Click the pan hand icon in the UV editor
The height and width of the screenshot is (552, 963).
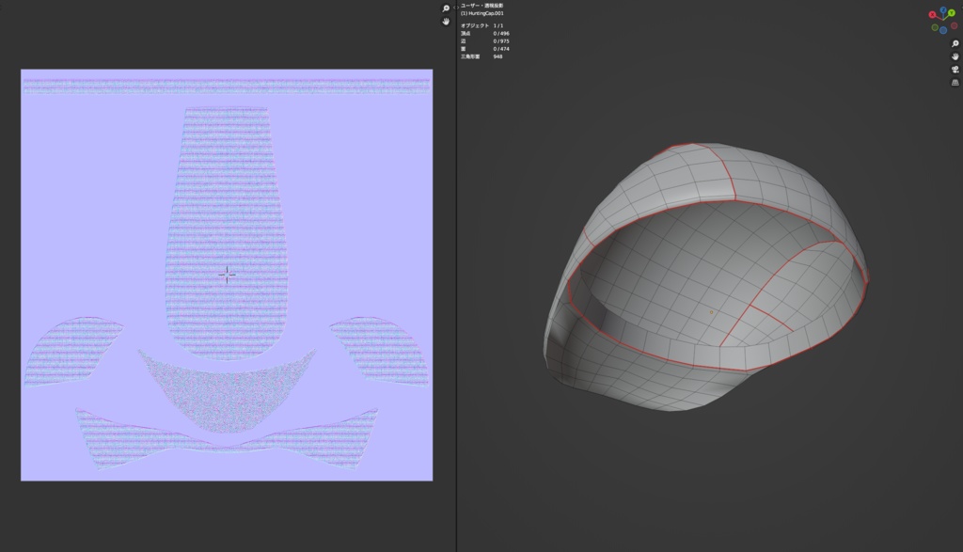coord(446,22)
